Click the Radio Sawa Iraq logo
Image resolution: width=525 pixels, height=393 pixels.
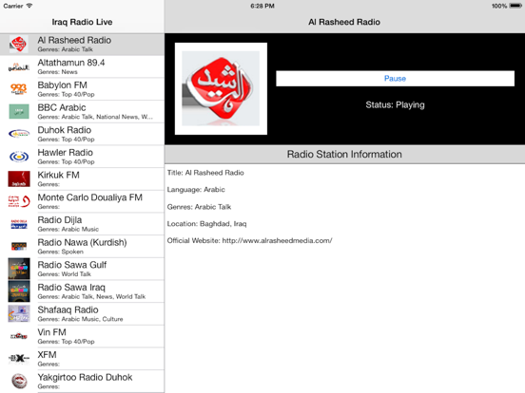(x=19, y=291)
